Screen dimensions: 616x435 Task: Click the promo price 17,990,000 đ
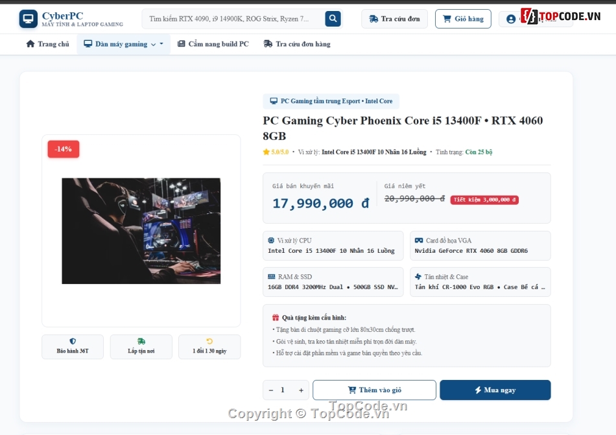pyautogui.click(x=321, y=204)
